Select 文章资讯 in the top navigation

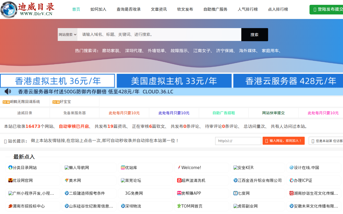coord(159,9)
